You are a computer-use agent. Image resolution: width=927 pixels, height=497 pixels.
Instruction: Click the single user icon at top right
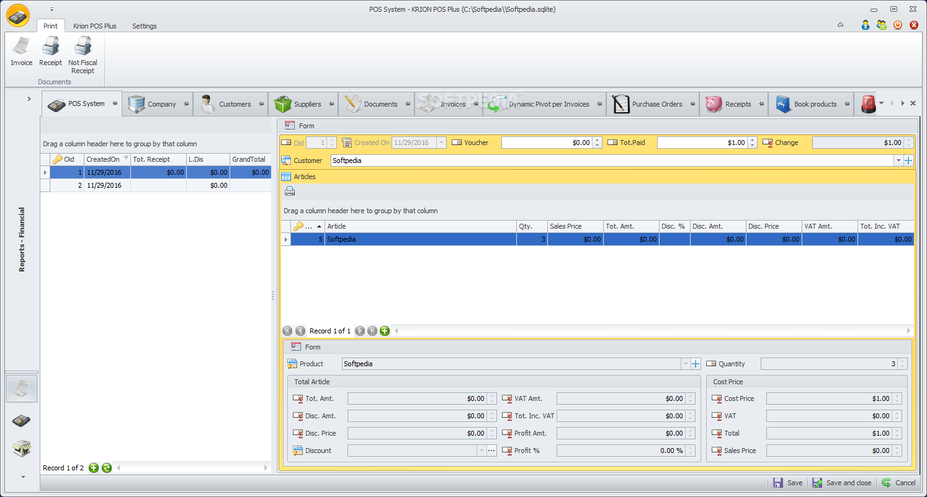(x=866, y=25)
